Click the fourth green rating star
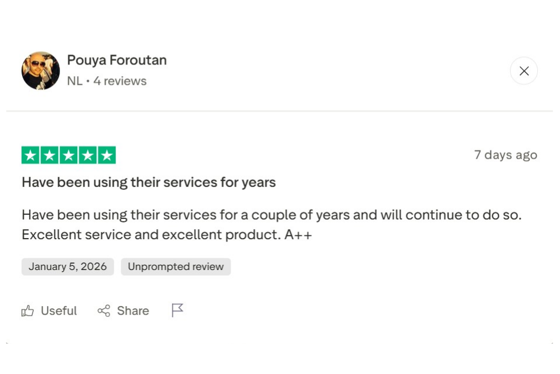The height and width of the screenshot is (374, 560). click(x=88, y=156)
